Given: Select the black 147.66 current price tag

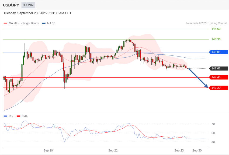Looking at the screenshot, I should (218, 69).
